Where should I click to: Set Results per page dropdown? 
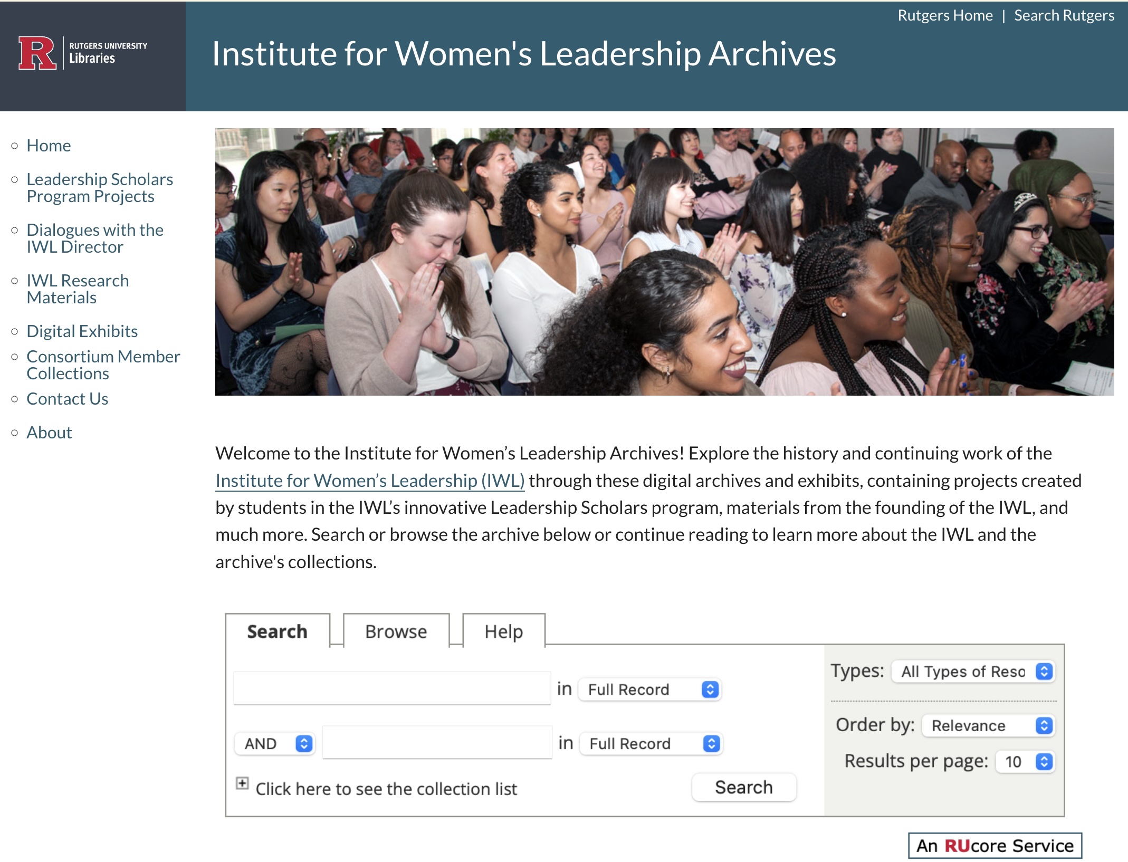pos(1025,762)
